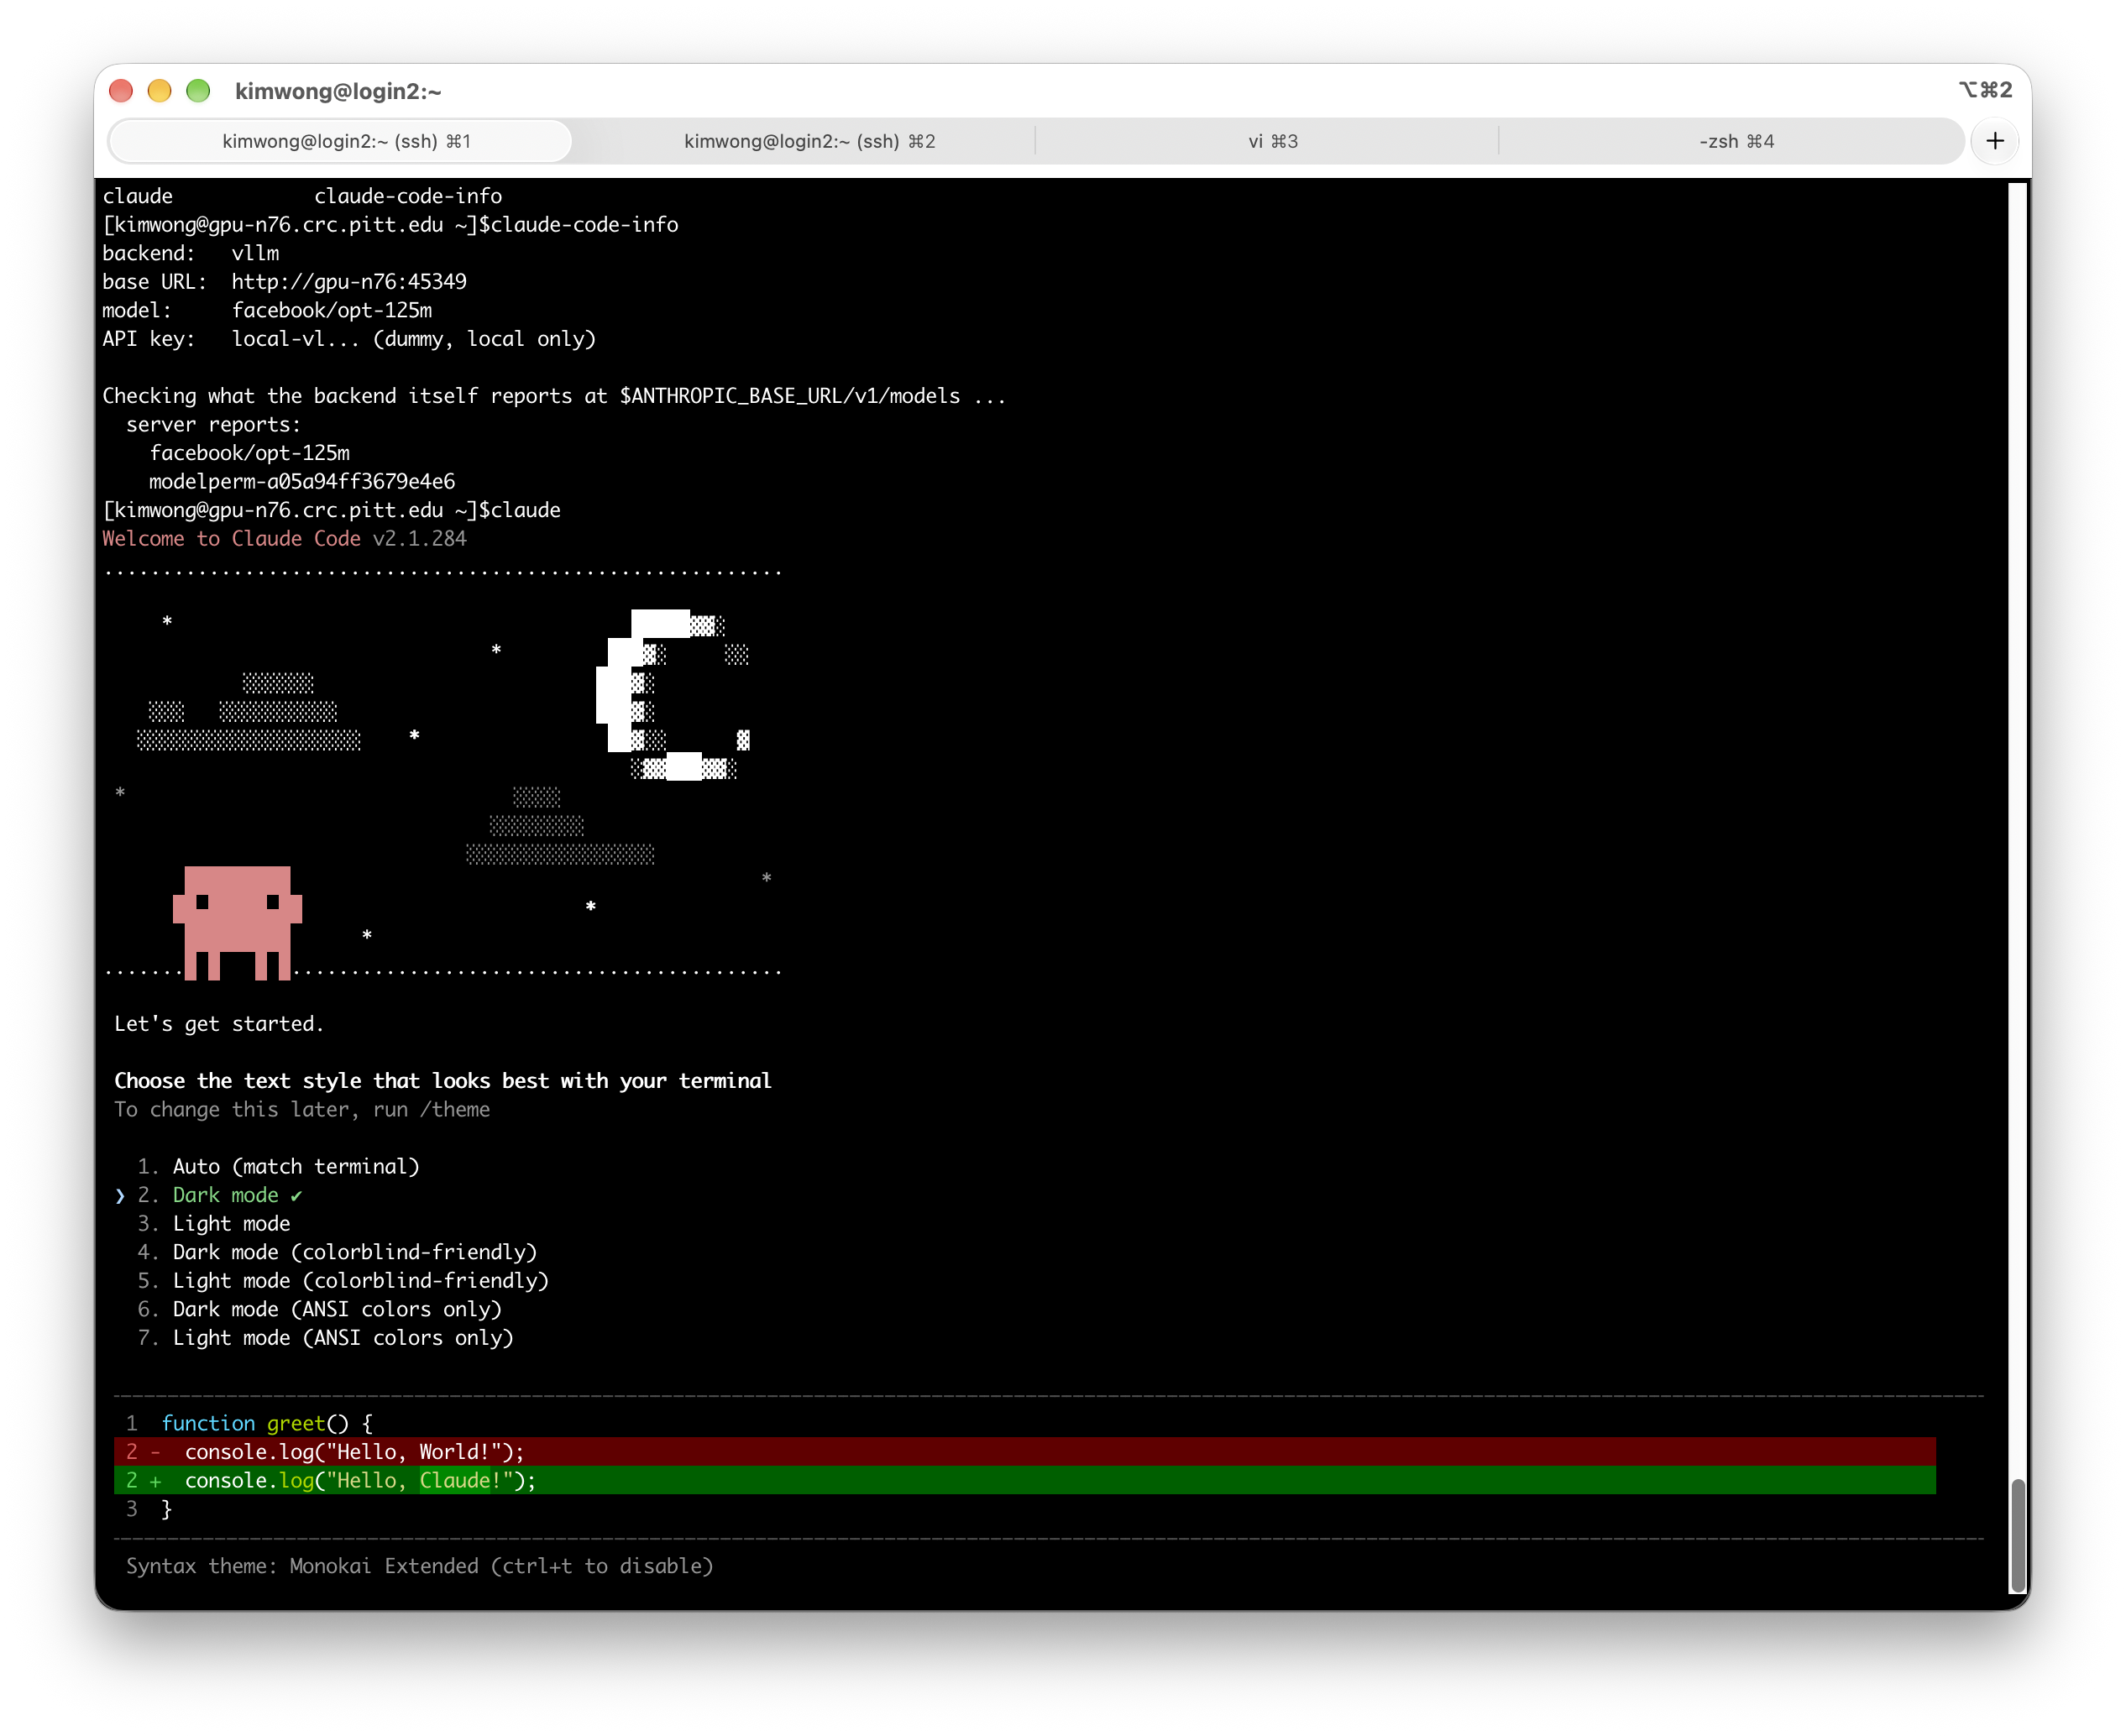Click the added line console.log("Hello, Claude!")
The height and width of the screenshot is (1736, 2126).
pos(1024,1480)
